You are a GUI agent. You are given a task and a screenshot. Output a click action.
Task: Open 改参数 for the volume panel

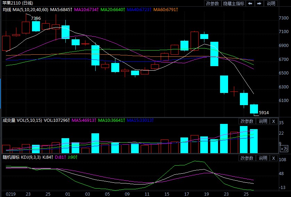coord(247,121)
